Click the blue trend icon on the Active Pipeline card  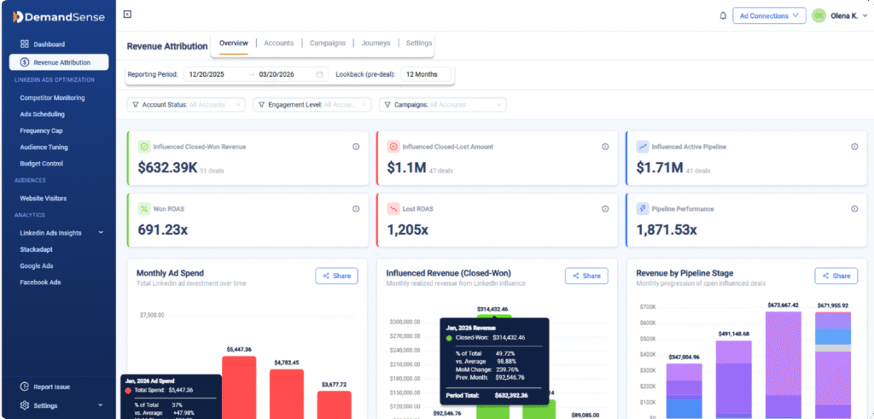[x=643, y=147]
